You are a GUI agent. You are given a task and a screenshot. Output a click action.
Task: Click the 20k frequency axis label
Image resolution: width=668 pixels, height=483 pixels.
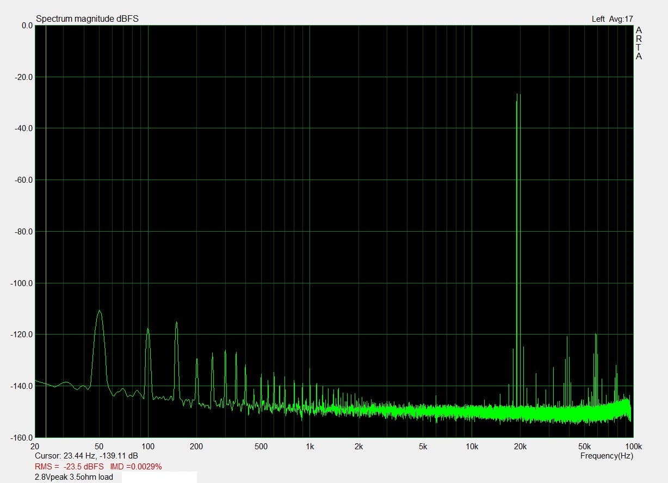521,447
